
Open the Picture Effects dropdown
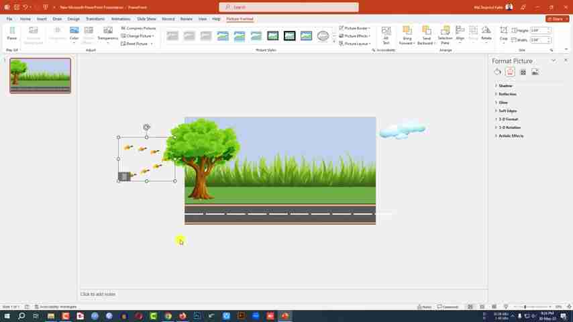[354, 36]
